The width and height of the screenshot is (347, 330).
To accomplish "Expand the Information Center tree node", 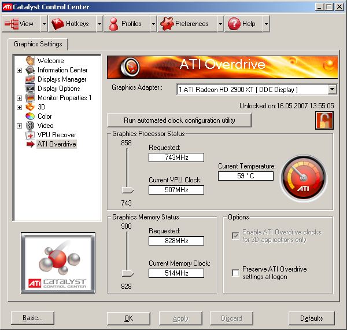I will pyautogui.click(x=20, y=70).
